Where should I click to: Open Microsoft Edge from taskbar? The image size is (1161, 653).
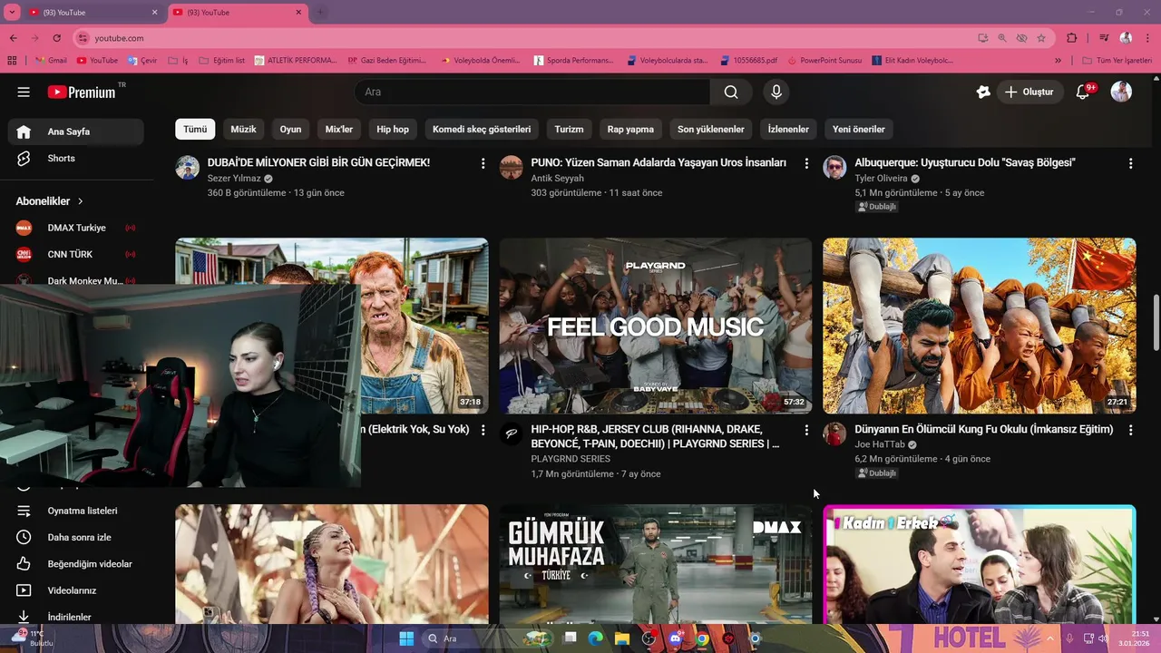tap(596, 638)
